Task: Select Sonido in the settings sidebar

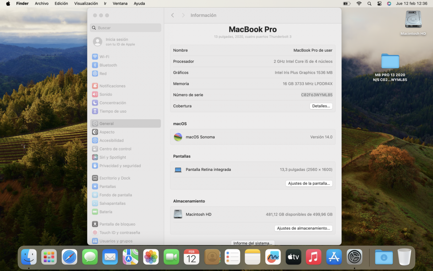Action: click(x=105, y=94)
